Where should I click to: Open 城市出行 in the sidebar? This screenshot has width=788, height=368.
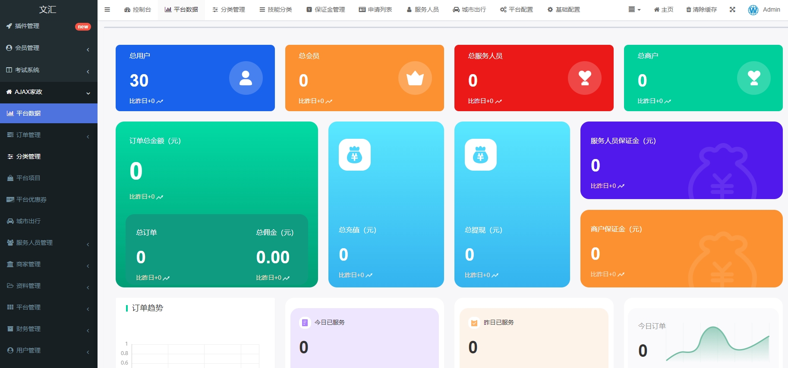point(49,221)
